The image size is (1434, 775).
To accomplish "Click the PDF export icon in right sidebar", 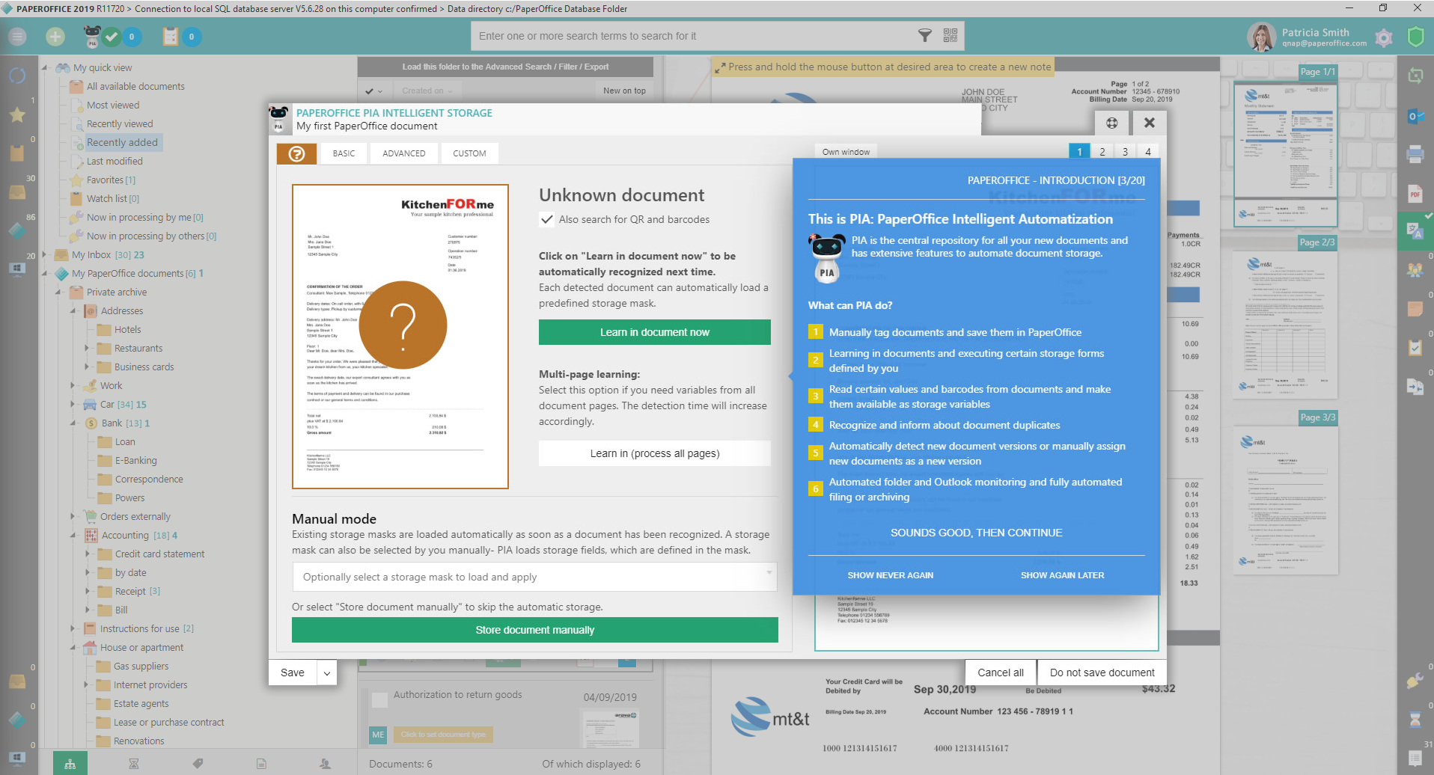I will [1415, 194].
